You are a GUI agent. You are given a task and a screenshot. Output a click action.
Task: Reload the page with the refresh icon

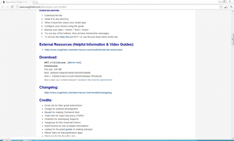click(x=12, y=7)
